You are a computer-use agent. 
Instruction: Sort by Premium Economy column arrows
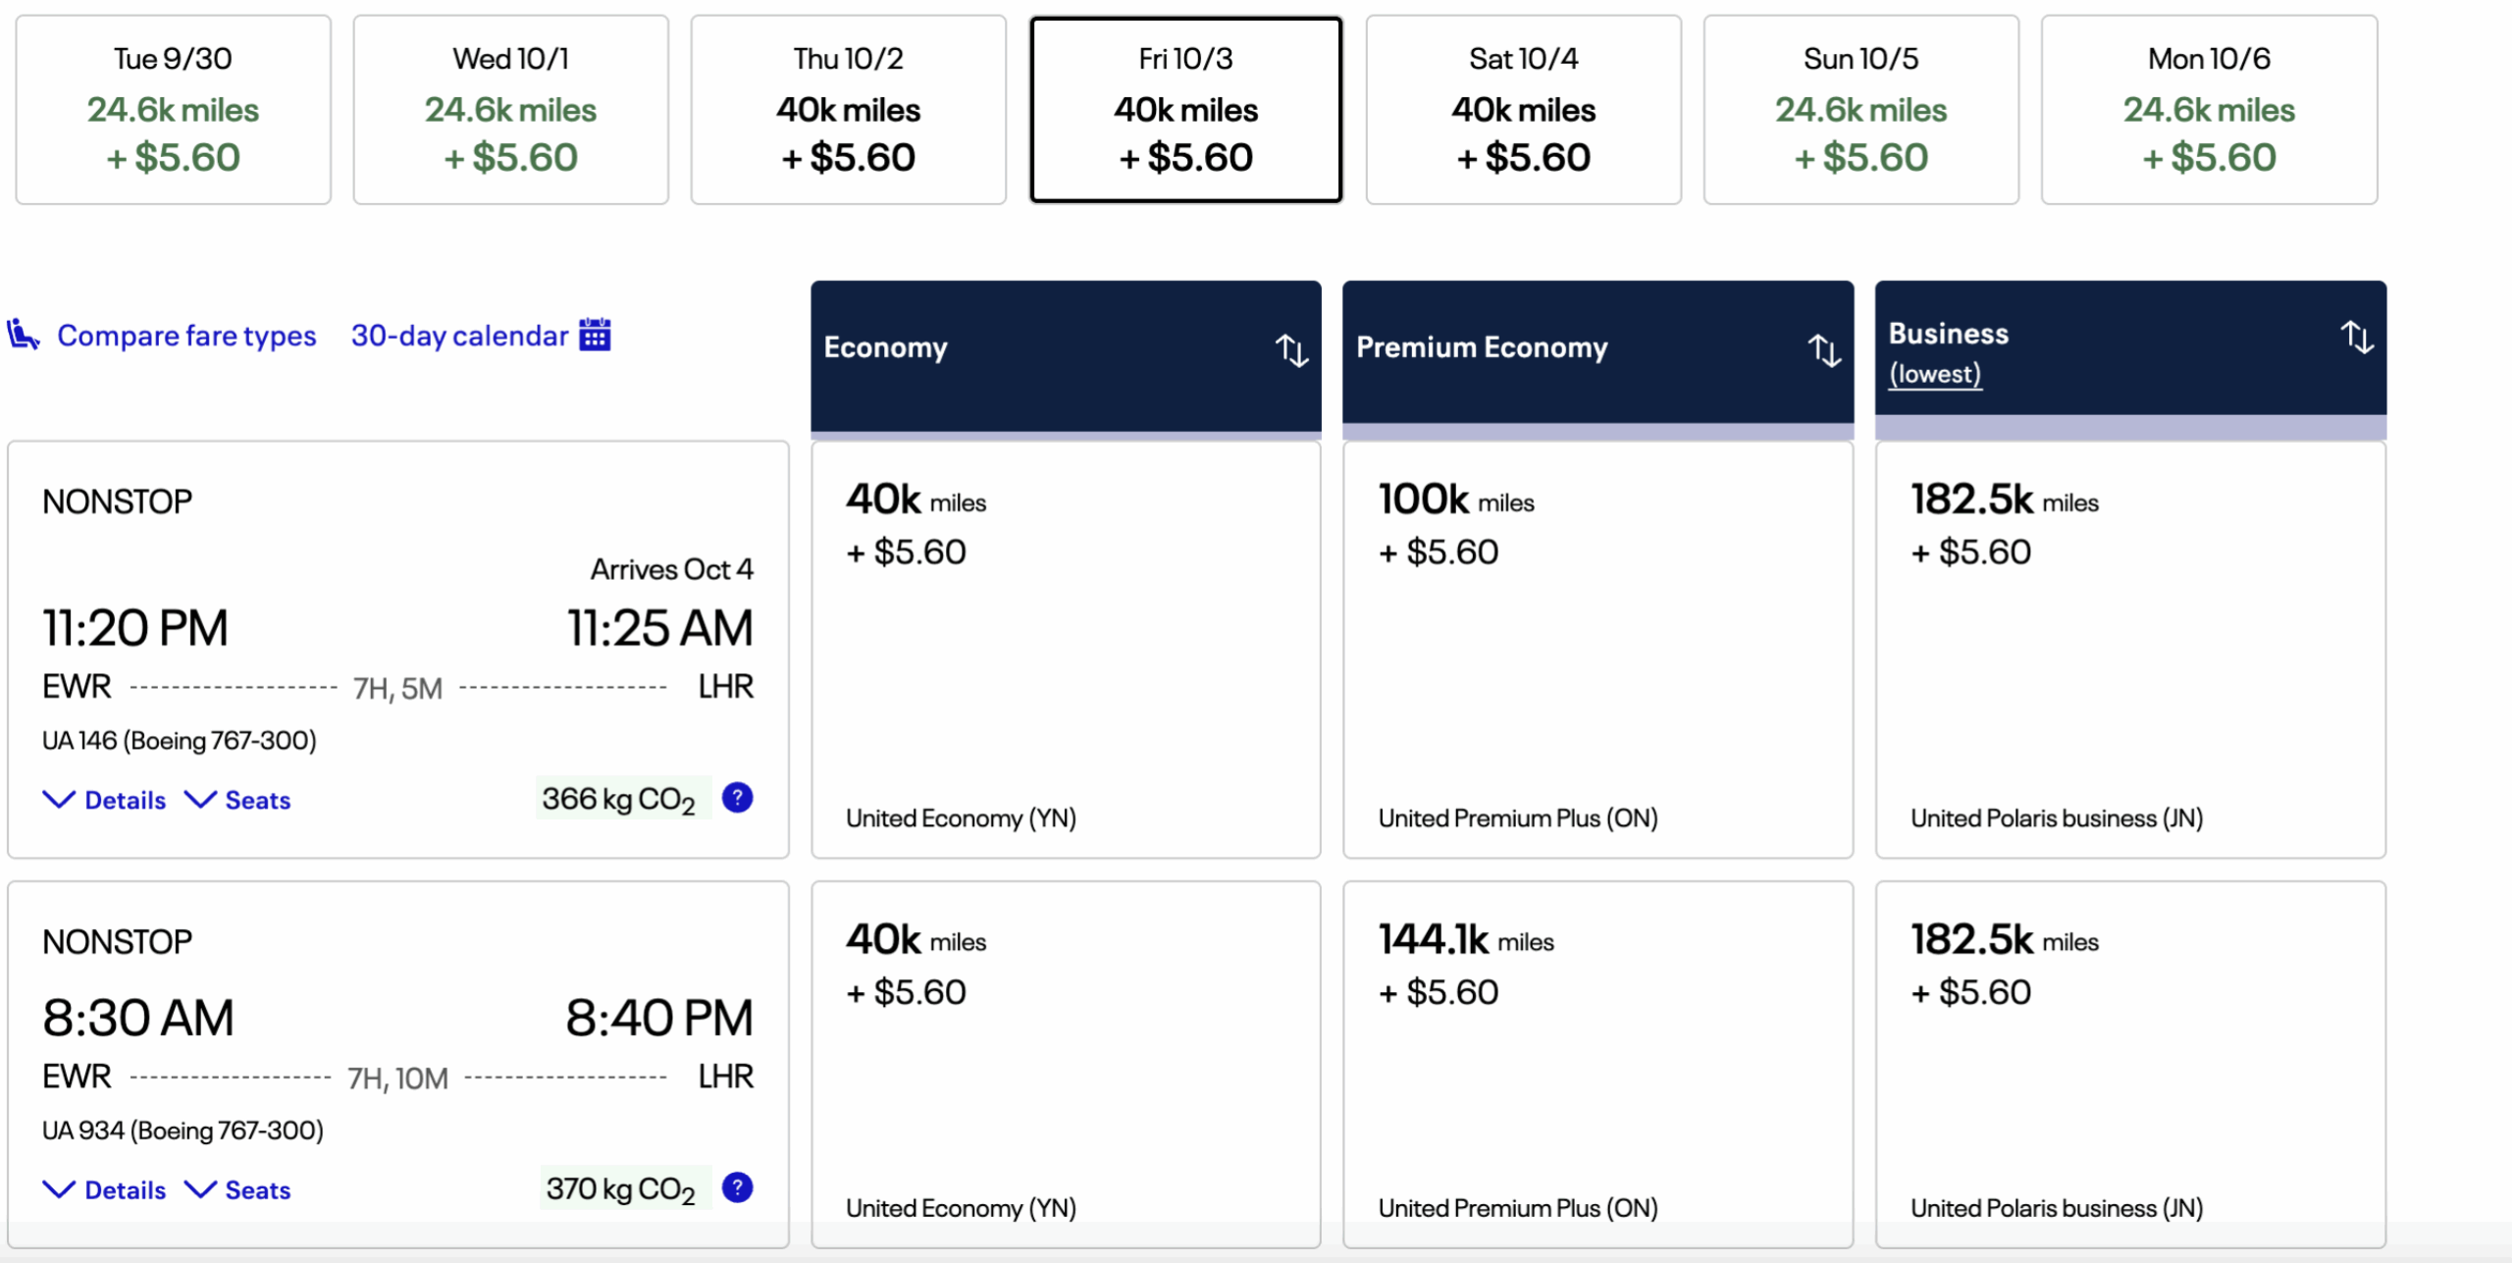coord(1824,349)
